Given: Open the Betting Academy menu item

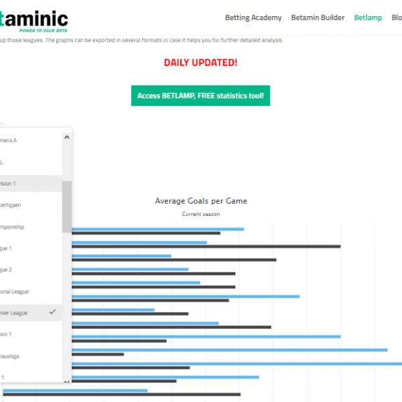Looking at the screenshot, I should 253,17.
